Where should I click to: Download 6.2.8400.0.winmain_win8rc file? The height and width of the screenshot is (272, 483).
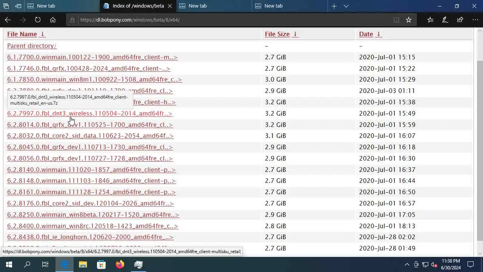tap(92, 226)
